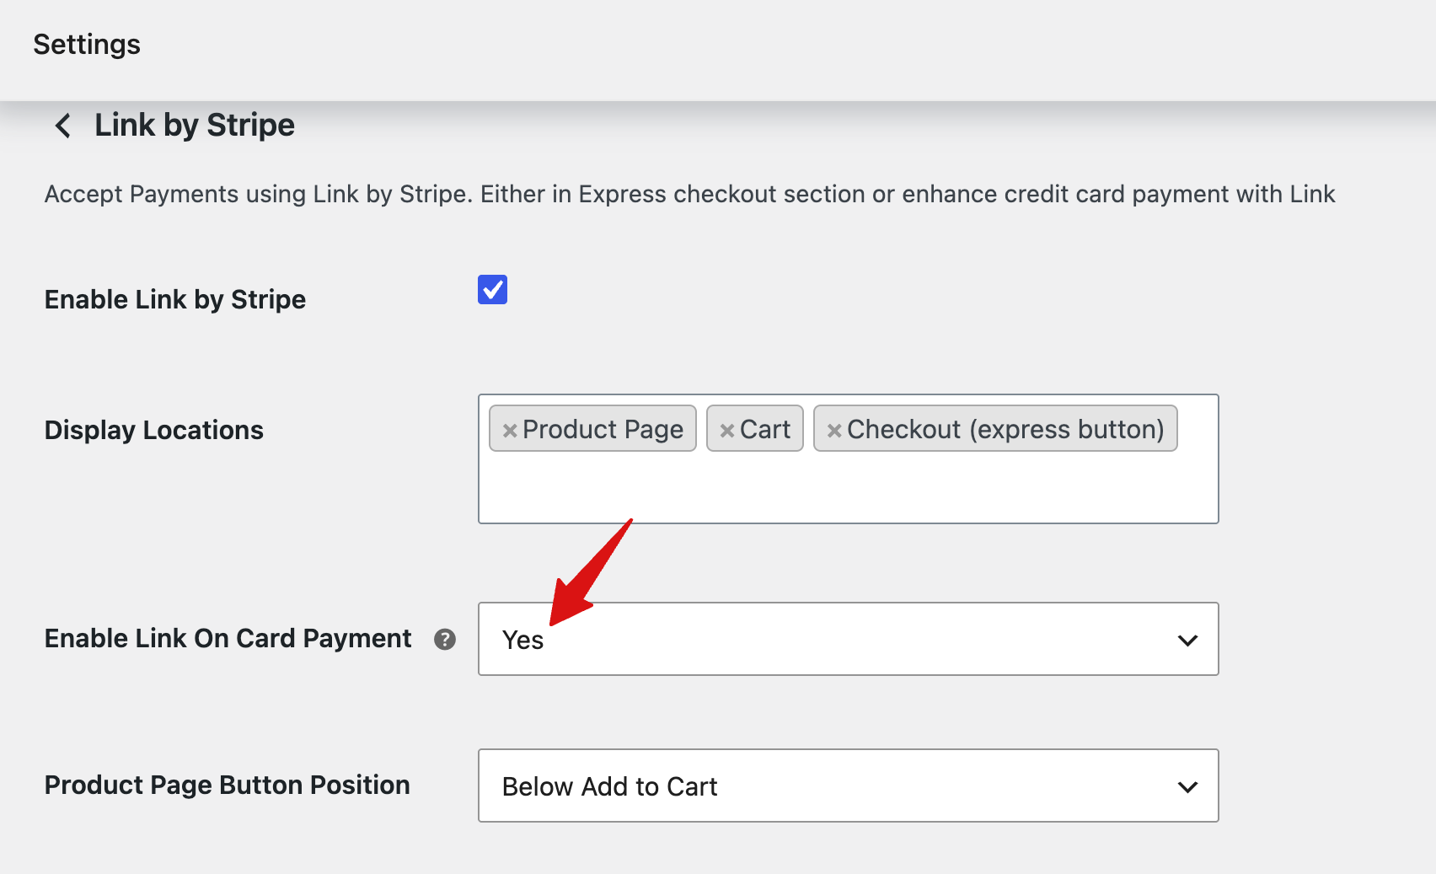Remove the Checkout (express button) tag
Image resolution: width=1436 pixels, height=874 pixels.
click(x=833, y=430)
